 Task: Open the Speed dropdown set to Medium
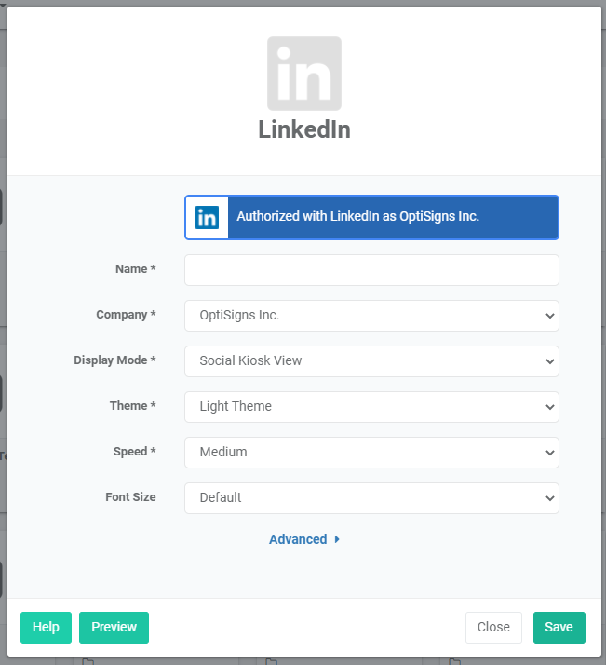click(371, 453)
